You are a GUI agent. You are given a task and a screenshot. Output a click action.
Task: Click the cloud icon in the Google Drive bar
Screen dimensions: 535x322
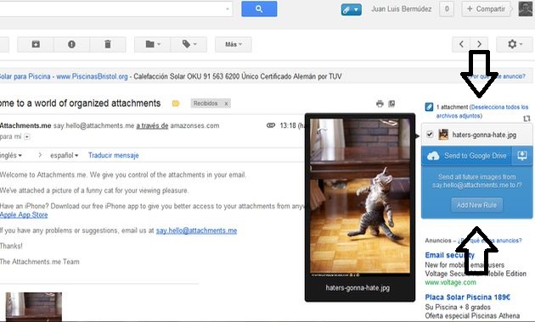tap(433, 156)
